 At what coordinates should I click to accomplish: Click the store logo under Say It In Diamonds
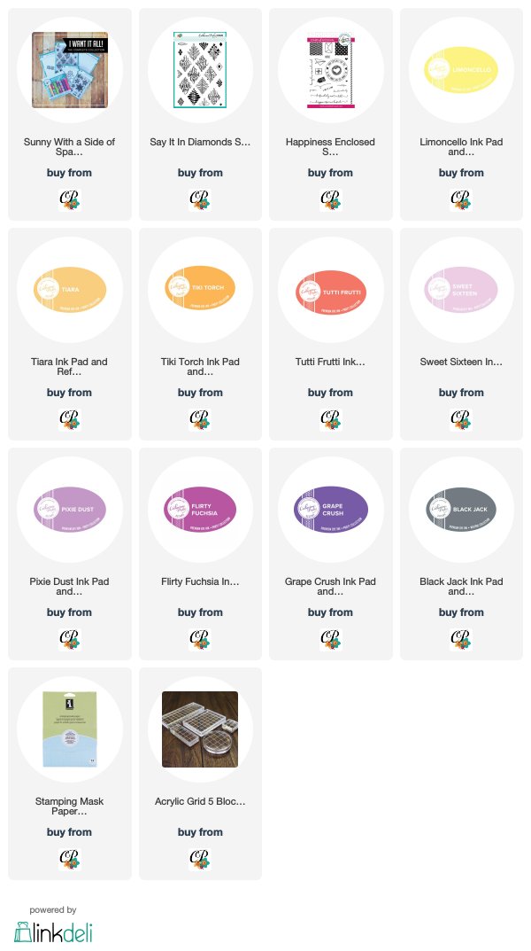200,199
